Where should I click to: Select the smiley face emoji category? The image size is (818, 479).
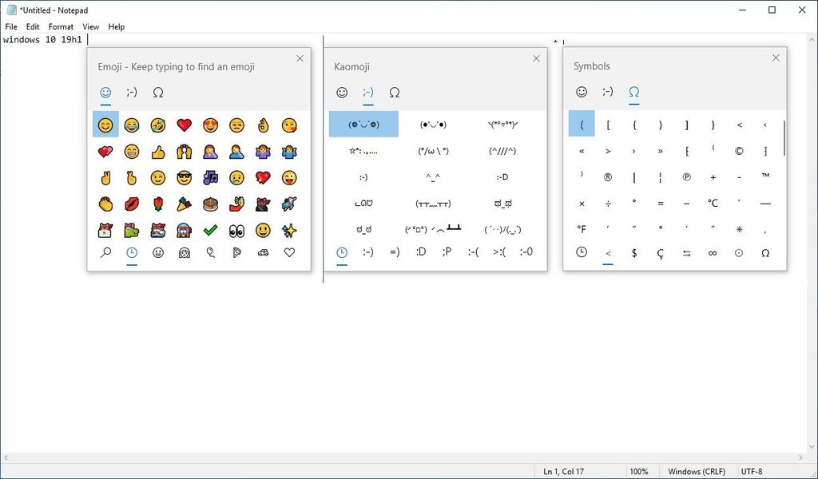click(157, 252)
